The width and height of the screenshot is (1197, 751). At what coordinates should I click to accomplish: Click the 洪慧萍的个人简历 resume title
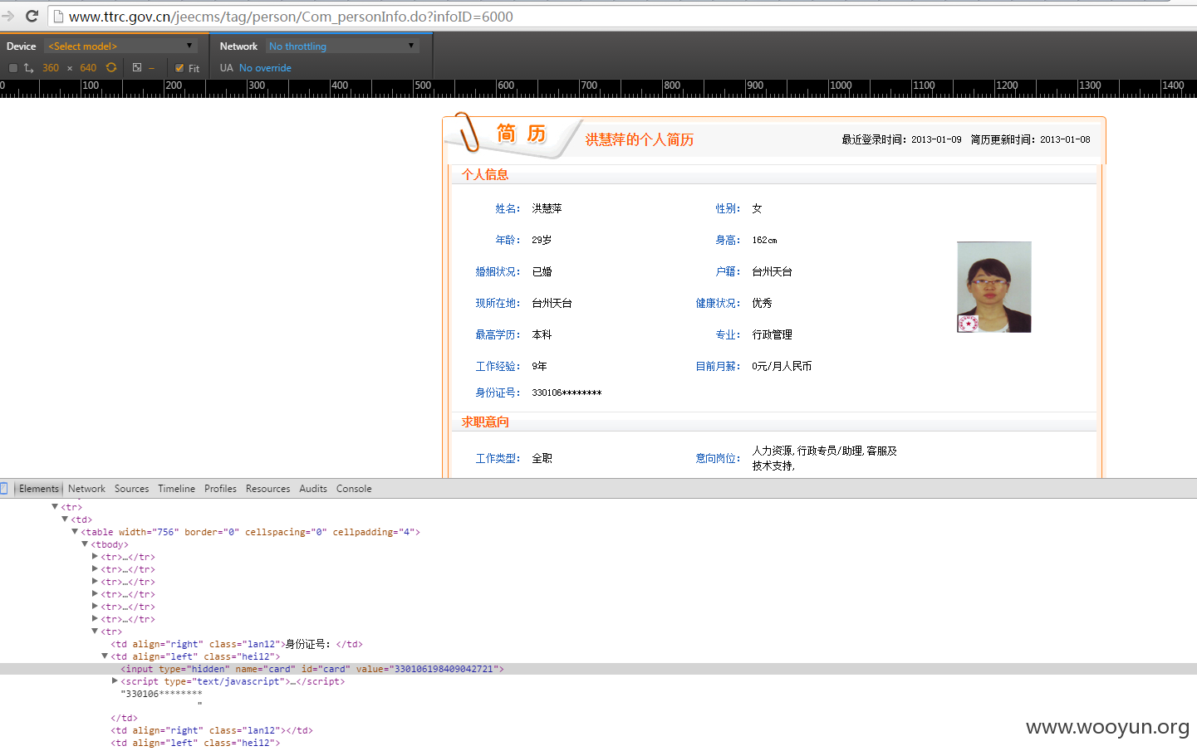pyautogui.click(x=640, y=139)
